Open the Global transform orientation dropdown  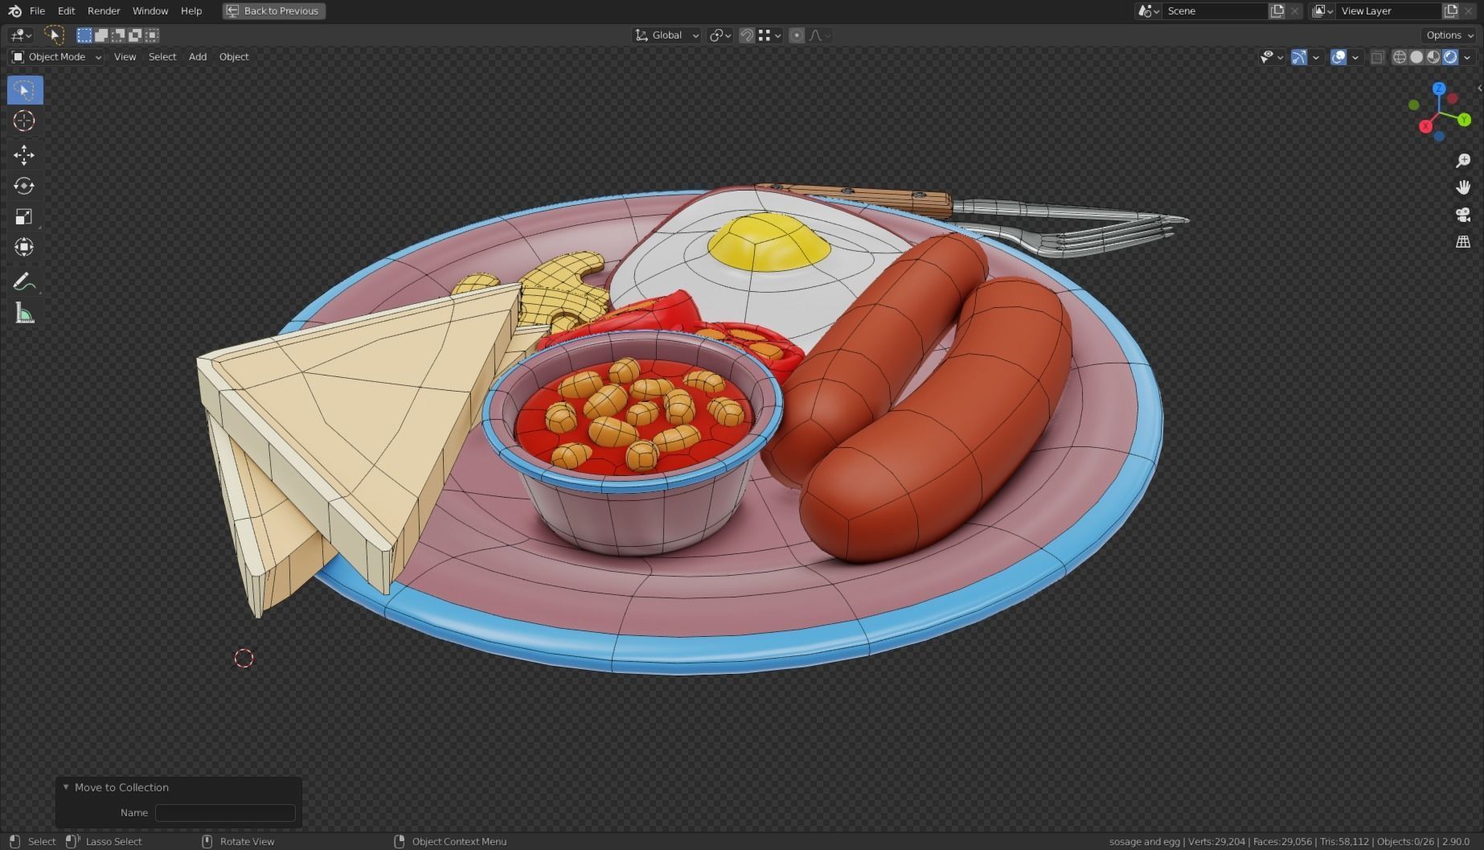(666, 35)
